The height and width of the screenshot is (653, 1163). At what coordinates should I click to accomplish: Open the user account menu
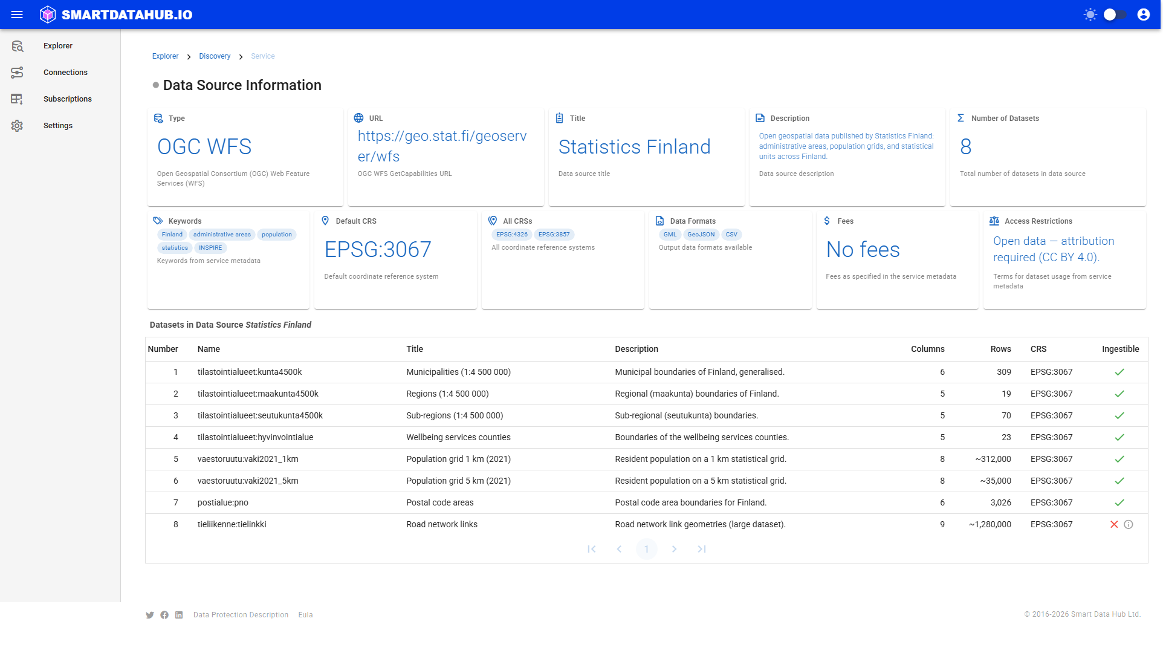tap(1143, 15)
